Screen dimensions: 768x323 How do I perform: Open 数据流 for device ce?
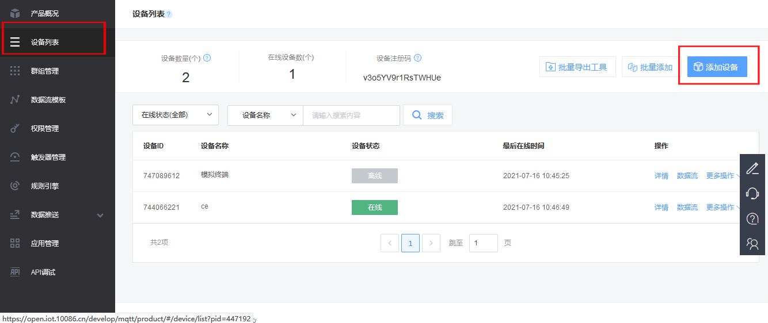[x=687, y=207]
